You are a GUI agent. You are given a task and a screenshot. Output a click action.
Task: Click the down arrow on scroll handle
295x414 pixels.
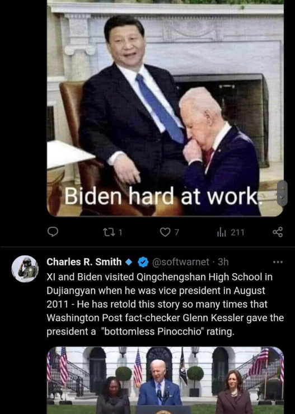pyautogui.click(x=282, y=198)
